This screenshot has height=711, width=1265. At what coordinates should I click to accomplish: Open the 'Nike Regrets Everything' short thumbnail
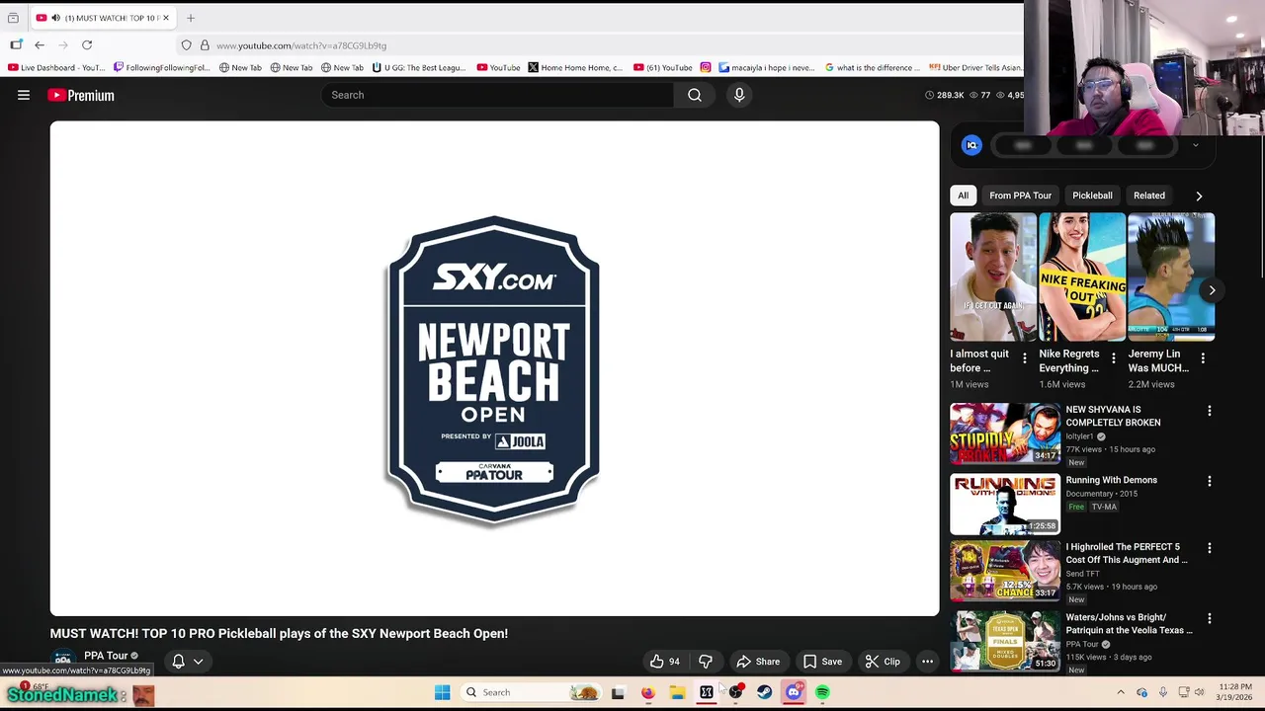tap(1082, 277)
